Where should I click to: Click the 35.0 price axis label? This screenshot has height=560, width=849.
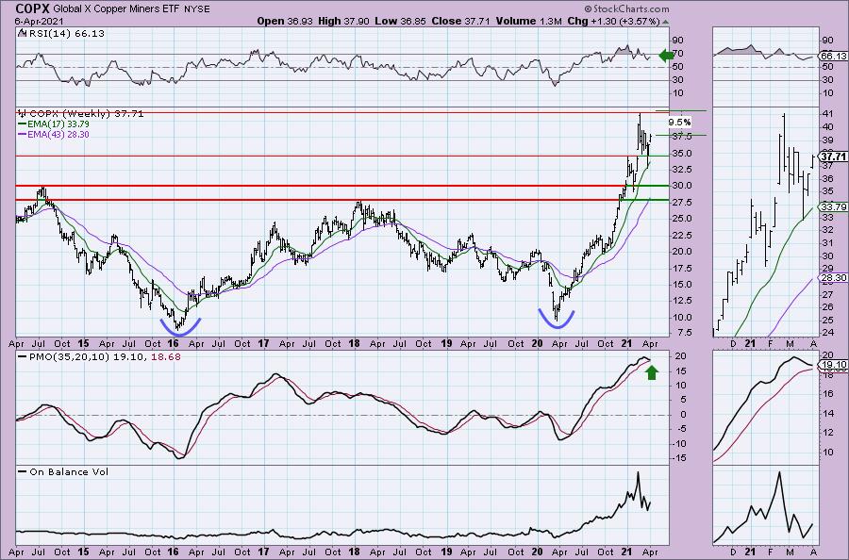click(x=681, y=154)
